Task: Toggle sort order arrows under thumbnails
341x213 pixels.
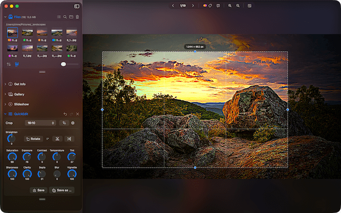Action: coord(9,64)
